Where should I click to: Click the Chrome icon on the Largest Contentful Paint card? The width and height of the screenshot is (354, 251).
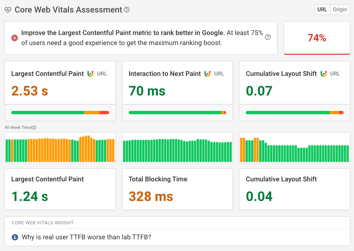[91, 73]
